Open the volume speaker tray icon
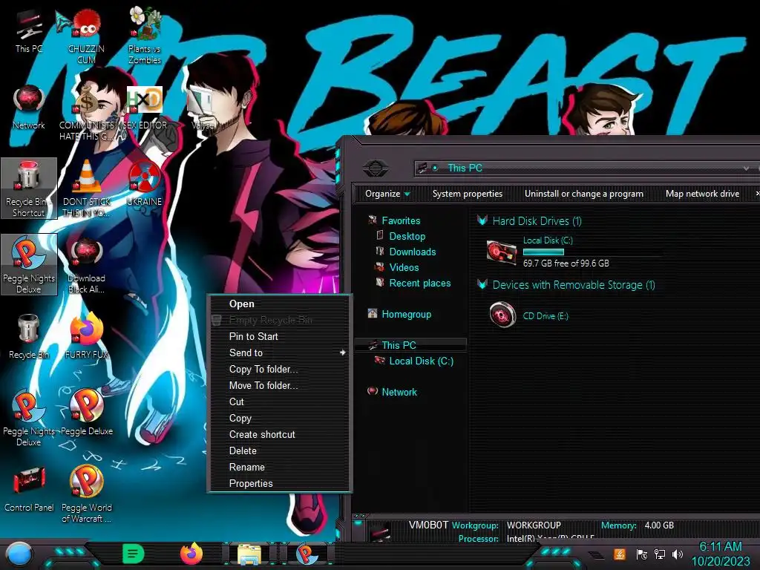The image size is (760, 570). [x=678, y=554]
